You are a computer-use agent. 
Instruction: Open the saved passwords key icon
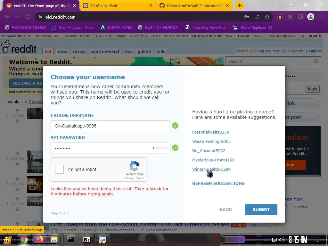click(x=247, y=17)
